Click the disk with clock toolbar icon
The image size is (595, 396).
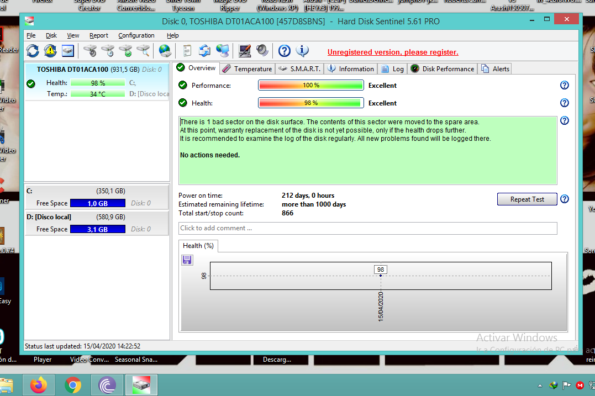pyautogui.click(x=108, y=51)
